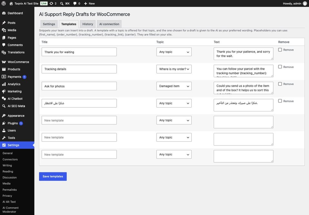Switch to the Settings tab
The height and width of the screenshot is (215, 309).
tap(49, 24)
